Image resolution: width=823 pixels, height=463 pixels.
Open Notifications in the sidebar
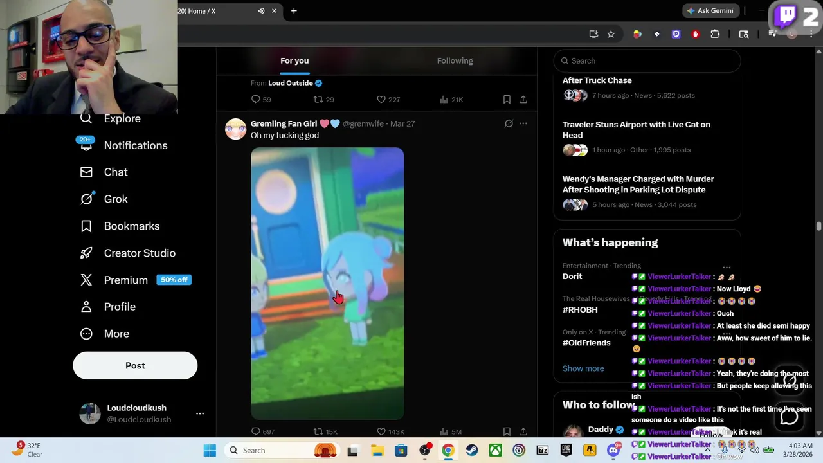point(123,145)
